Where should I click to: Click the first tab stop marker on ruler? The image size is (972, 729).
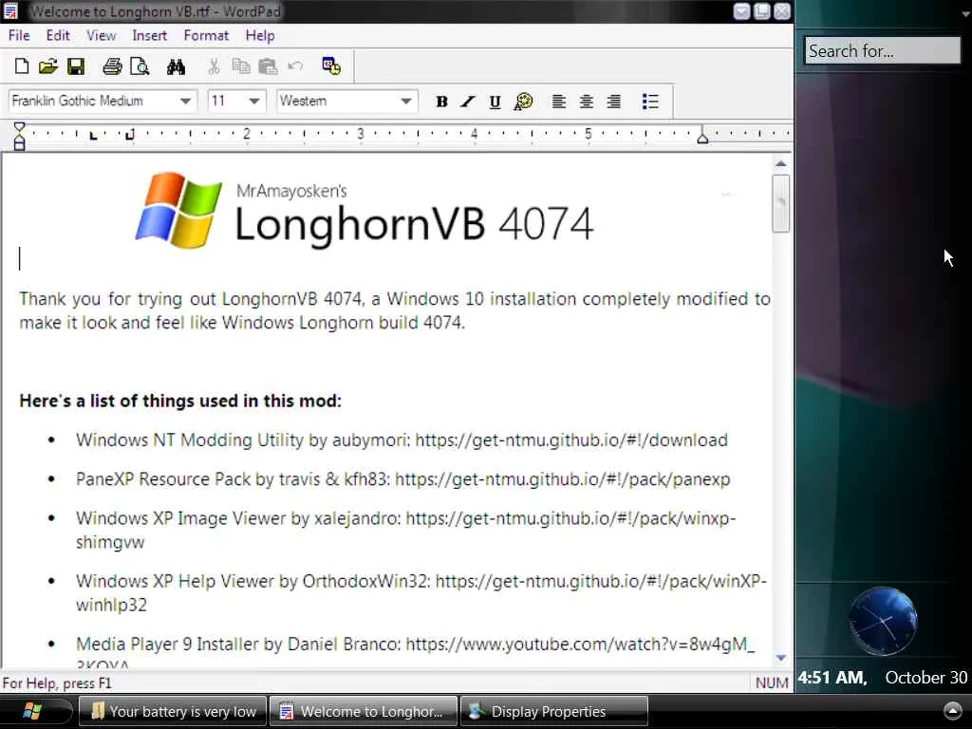point(93,135)
